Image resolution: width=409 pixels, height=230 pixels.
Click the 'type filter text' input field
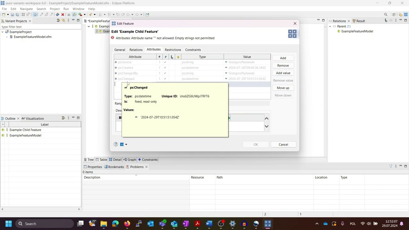point(41,27)
